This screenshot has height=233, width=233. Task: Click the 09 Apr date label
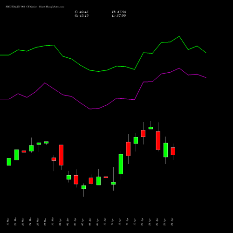[x=97, y=222]
